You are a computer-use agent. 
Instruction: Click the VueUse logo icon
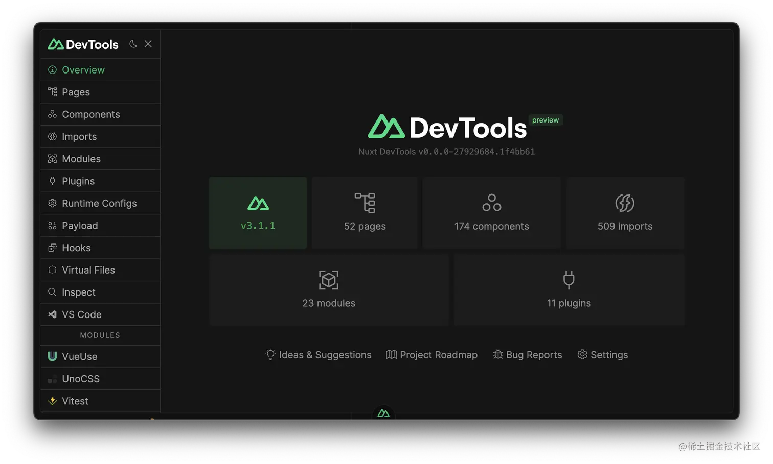(x=52, y=356)
